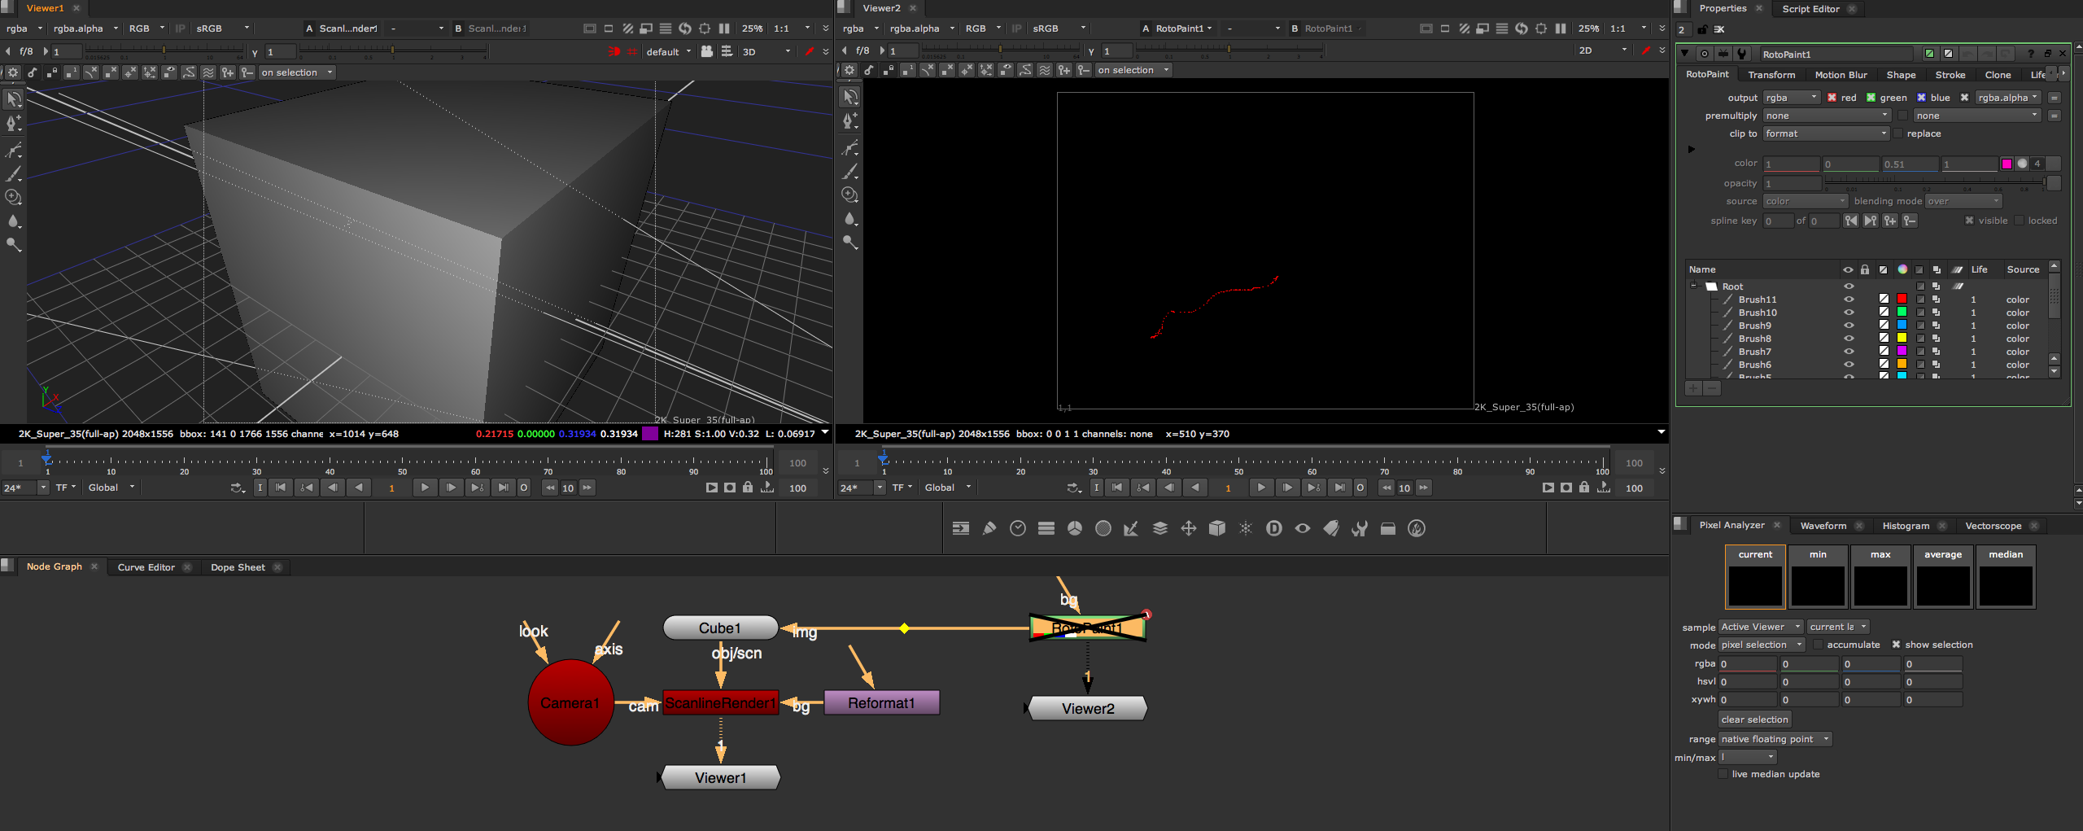Image resolution: width=2083 pixels, height=831 pixels.
Task: Open the Views eye nodes menu
Action: point(1303,528)
